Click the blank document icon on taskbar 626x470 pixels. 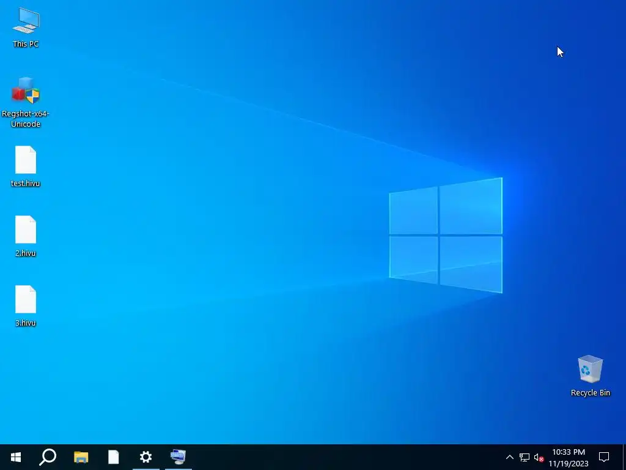[113, 457]
